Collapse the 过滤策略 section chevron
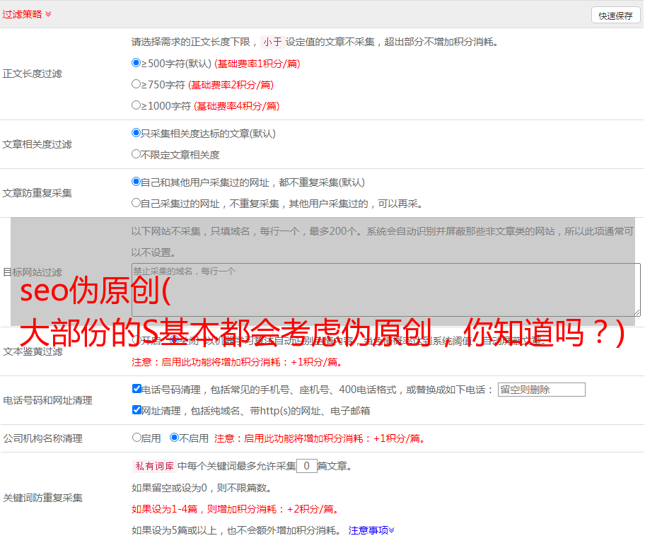 coord(48,14)
